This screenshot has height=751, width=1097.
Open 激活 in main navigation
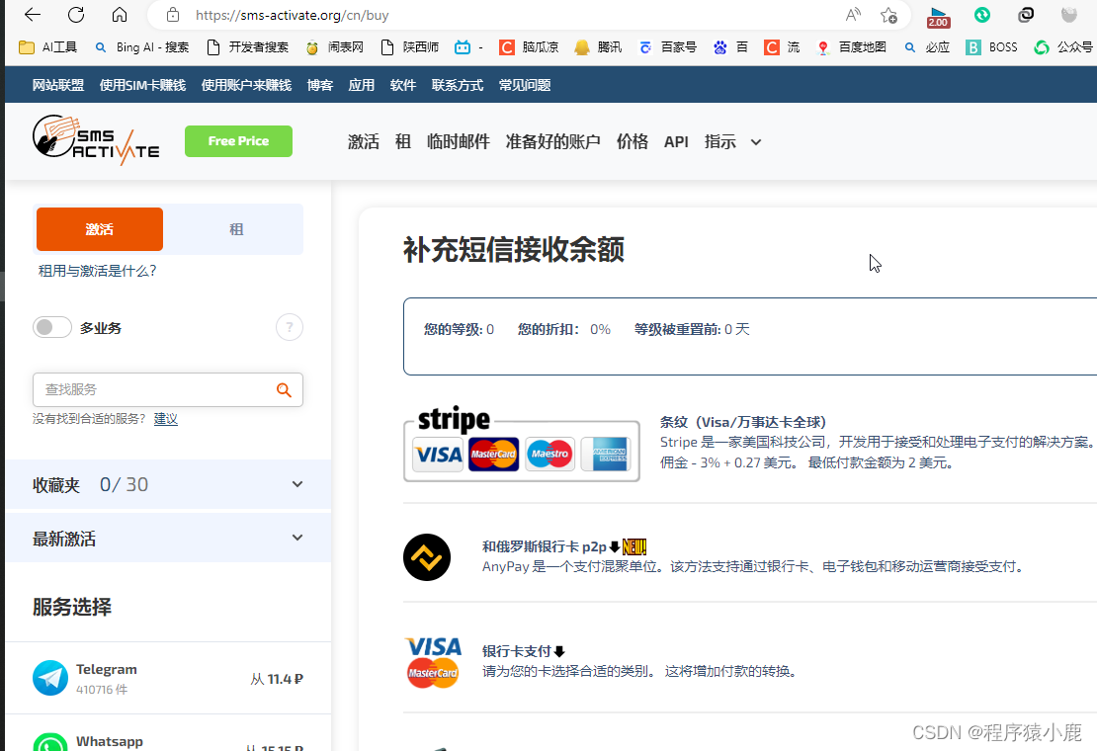[x=363, y=142]
